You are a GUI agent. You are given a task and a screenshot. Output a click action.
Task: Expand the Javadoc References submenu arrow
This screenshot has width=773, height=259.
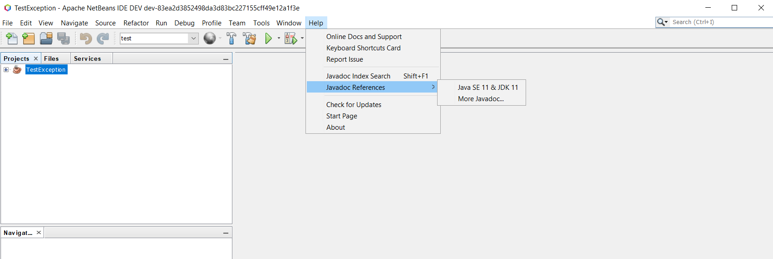click(x=433, y=87)
